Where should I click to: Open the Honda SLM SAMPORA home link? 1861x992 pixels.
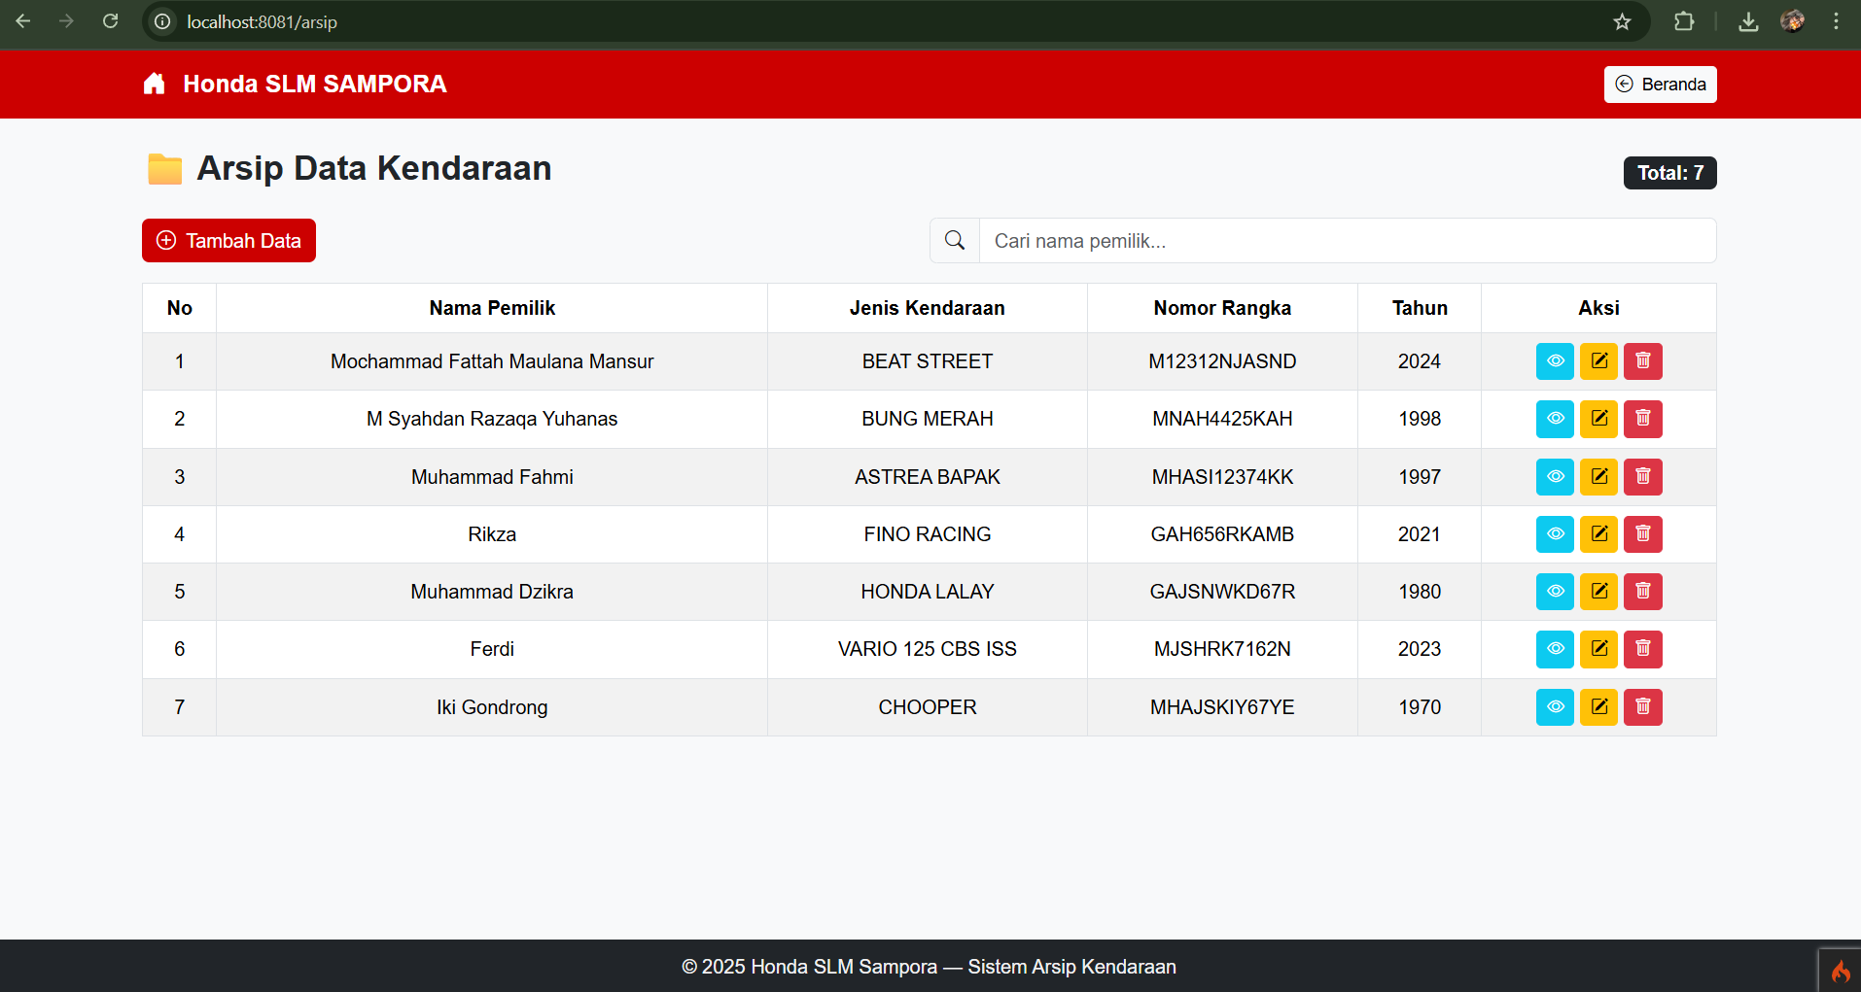(x=314, y=85)
